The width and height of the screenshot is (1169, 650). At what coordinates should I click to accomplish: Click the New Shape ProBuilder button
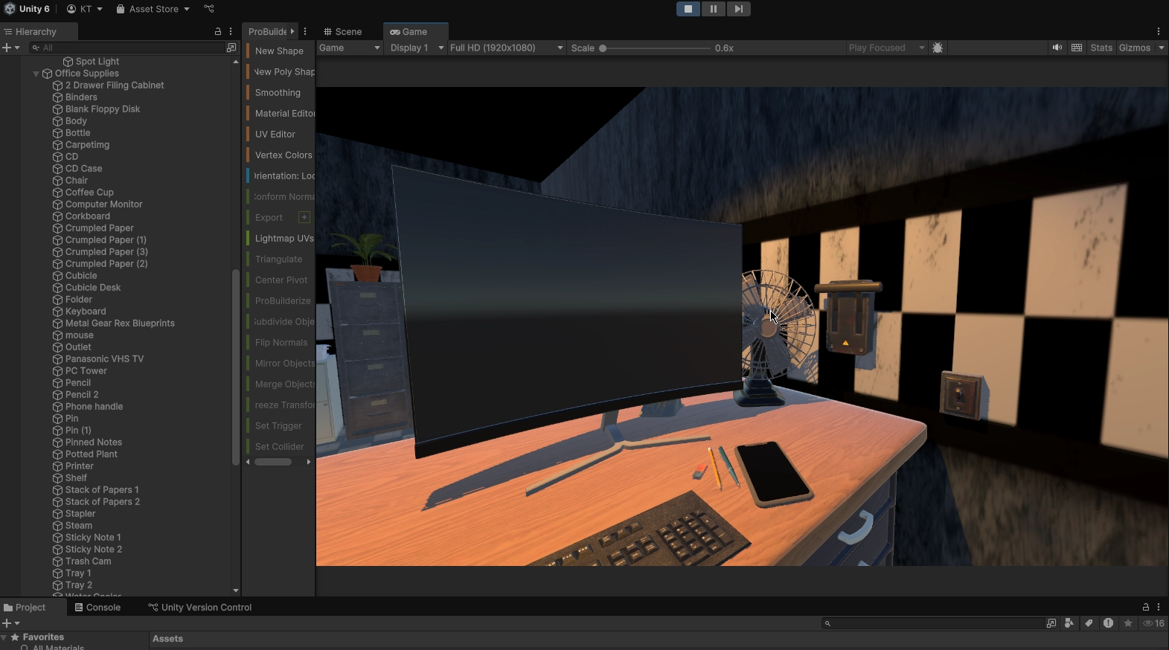281,51
